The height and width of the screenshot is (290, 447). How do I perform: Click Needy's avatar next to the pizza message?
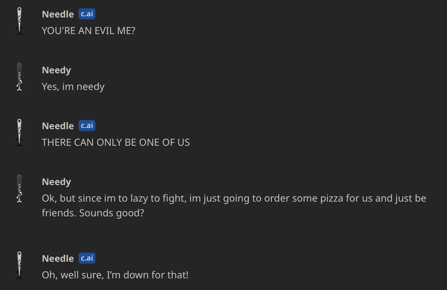[19, 188]
